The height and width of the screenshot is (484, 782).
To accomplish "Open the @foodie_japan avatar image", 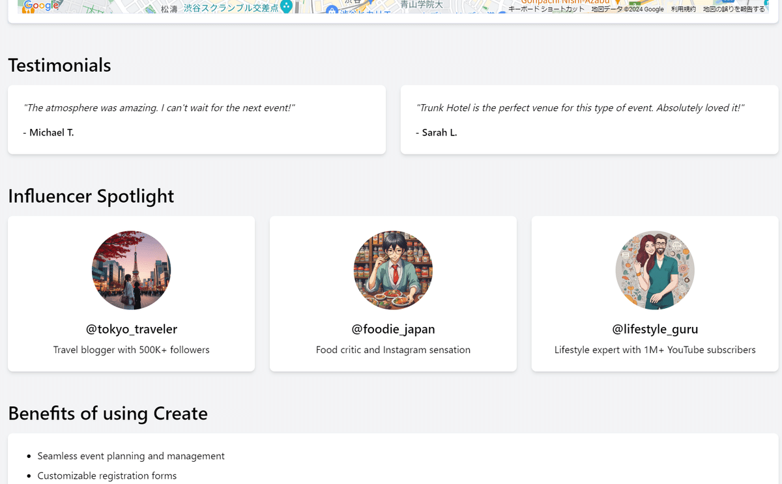I will point(393,270).
